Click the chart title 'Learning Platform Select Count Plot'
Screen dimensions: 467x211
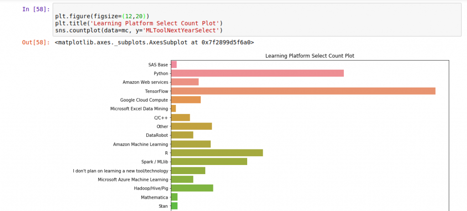point(310,56)
